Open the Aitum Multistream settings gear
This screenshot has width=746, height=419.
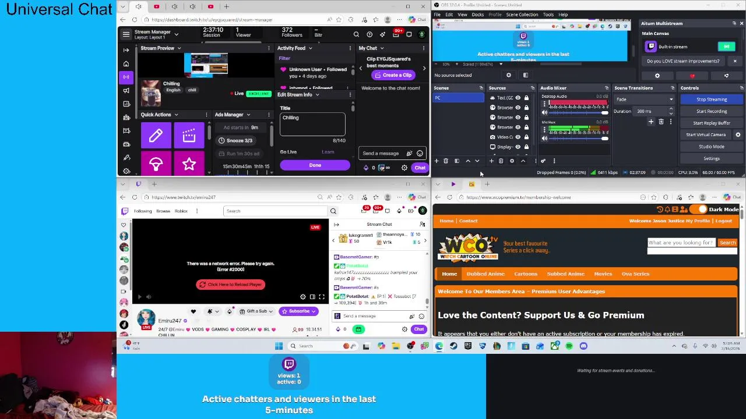[x=657, y=76]
